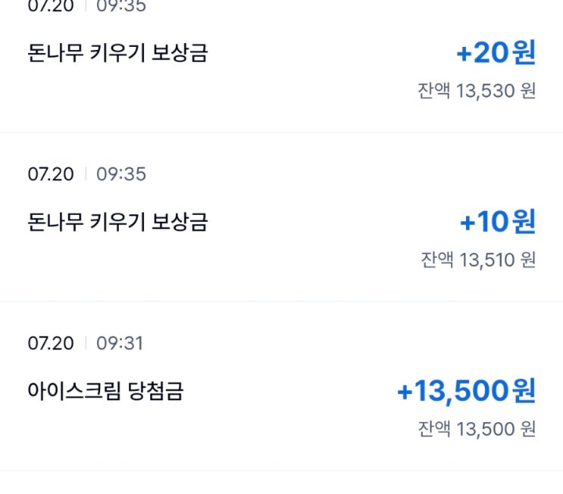Click the 09:31 timestamp
The width and height of the screenshot is (563, 494).
point(120,343)
